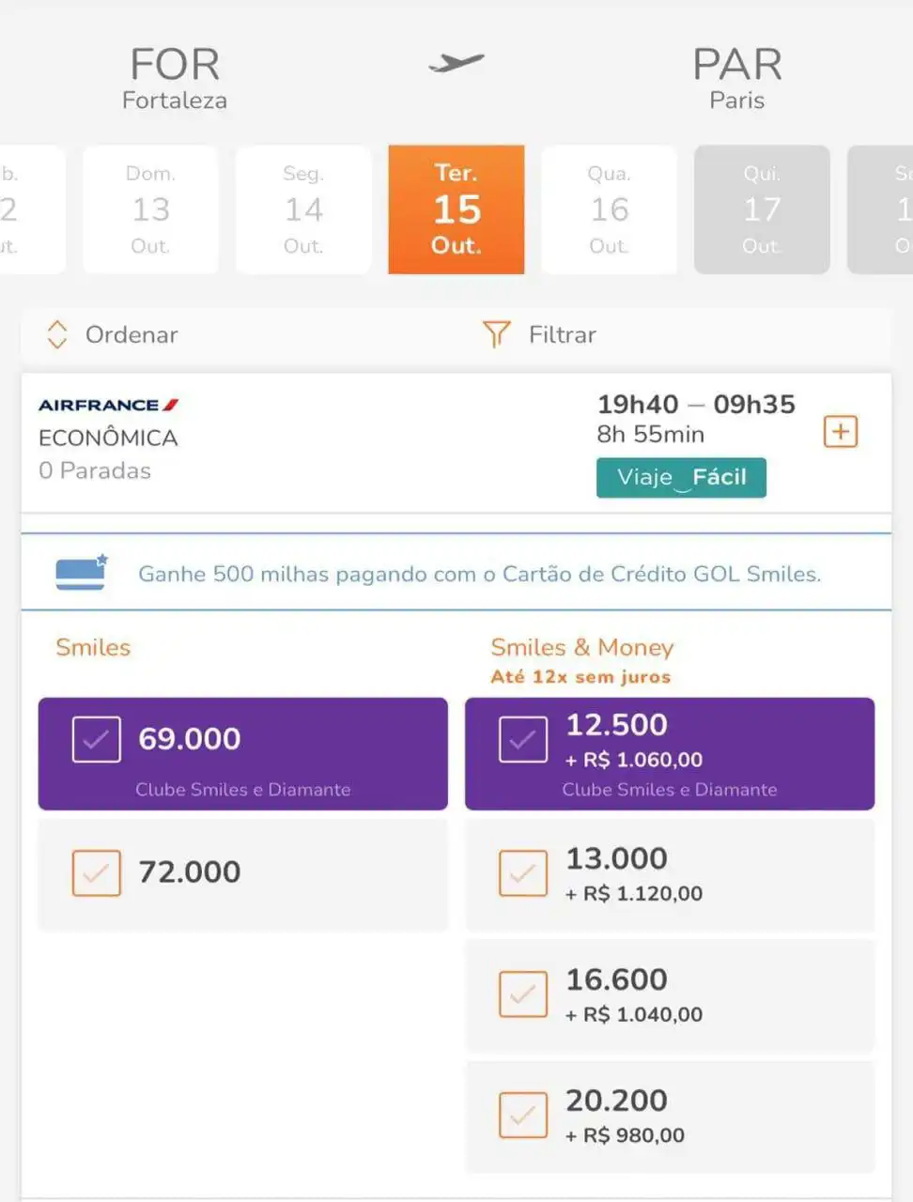Select the Ter. 15 Out. date tab

[x=456, y=209]
